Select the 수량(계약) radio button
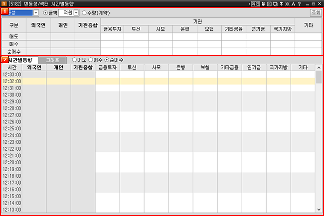Image resolution: width=324 pixels, height=216 pixels. pos(84,12)
